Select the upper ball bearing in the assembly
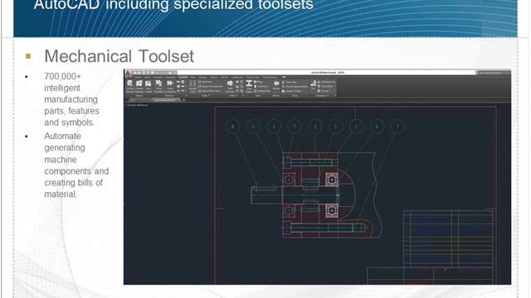The image size is (531, 298). (x=332, y=180)
